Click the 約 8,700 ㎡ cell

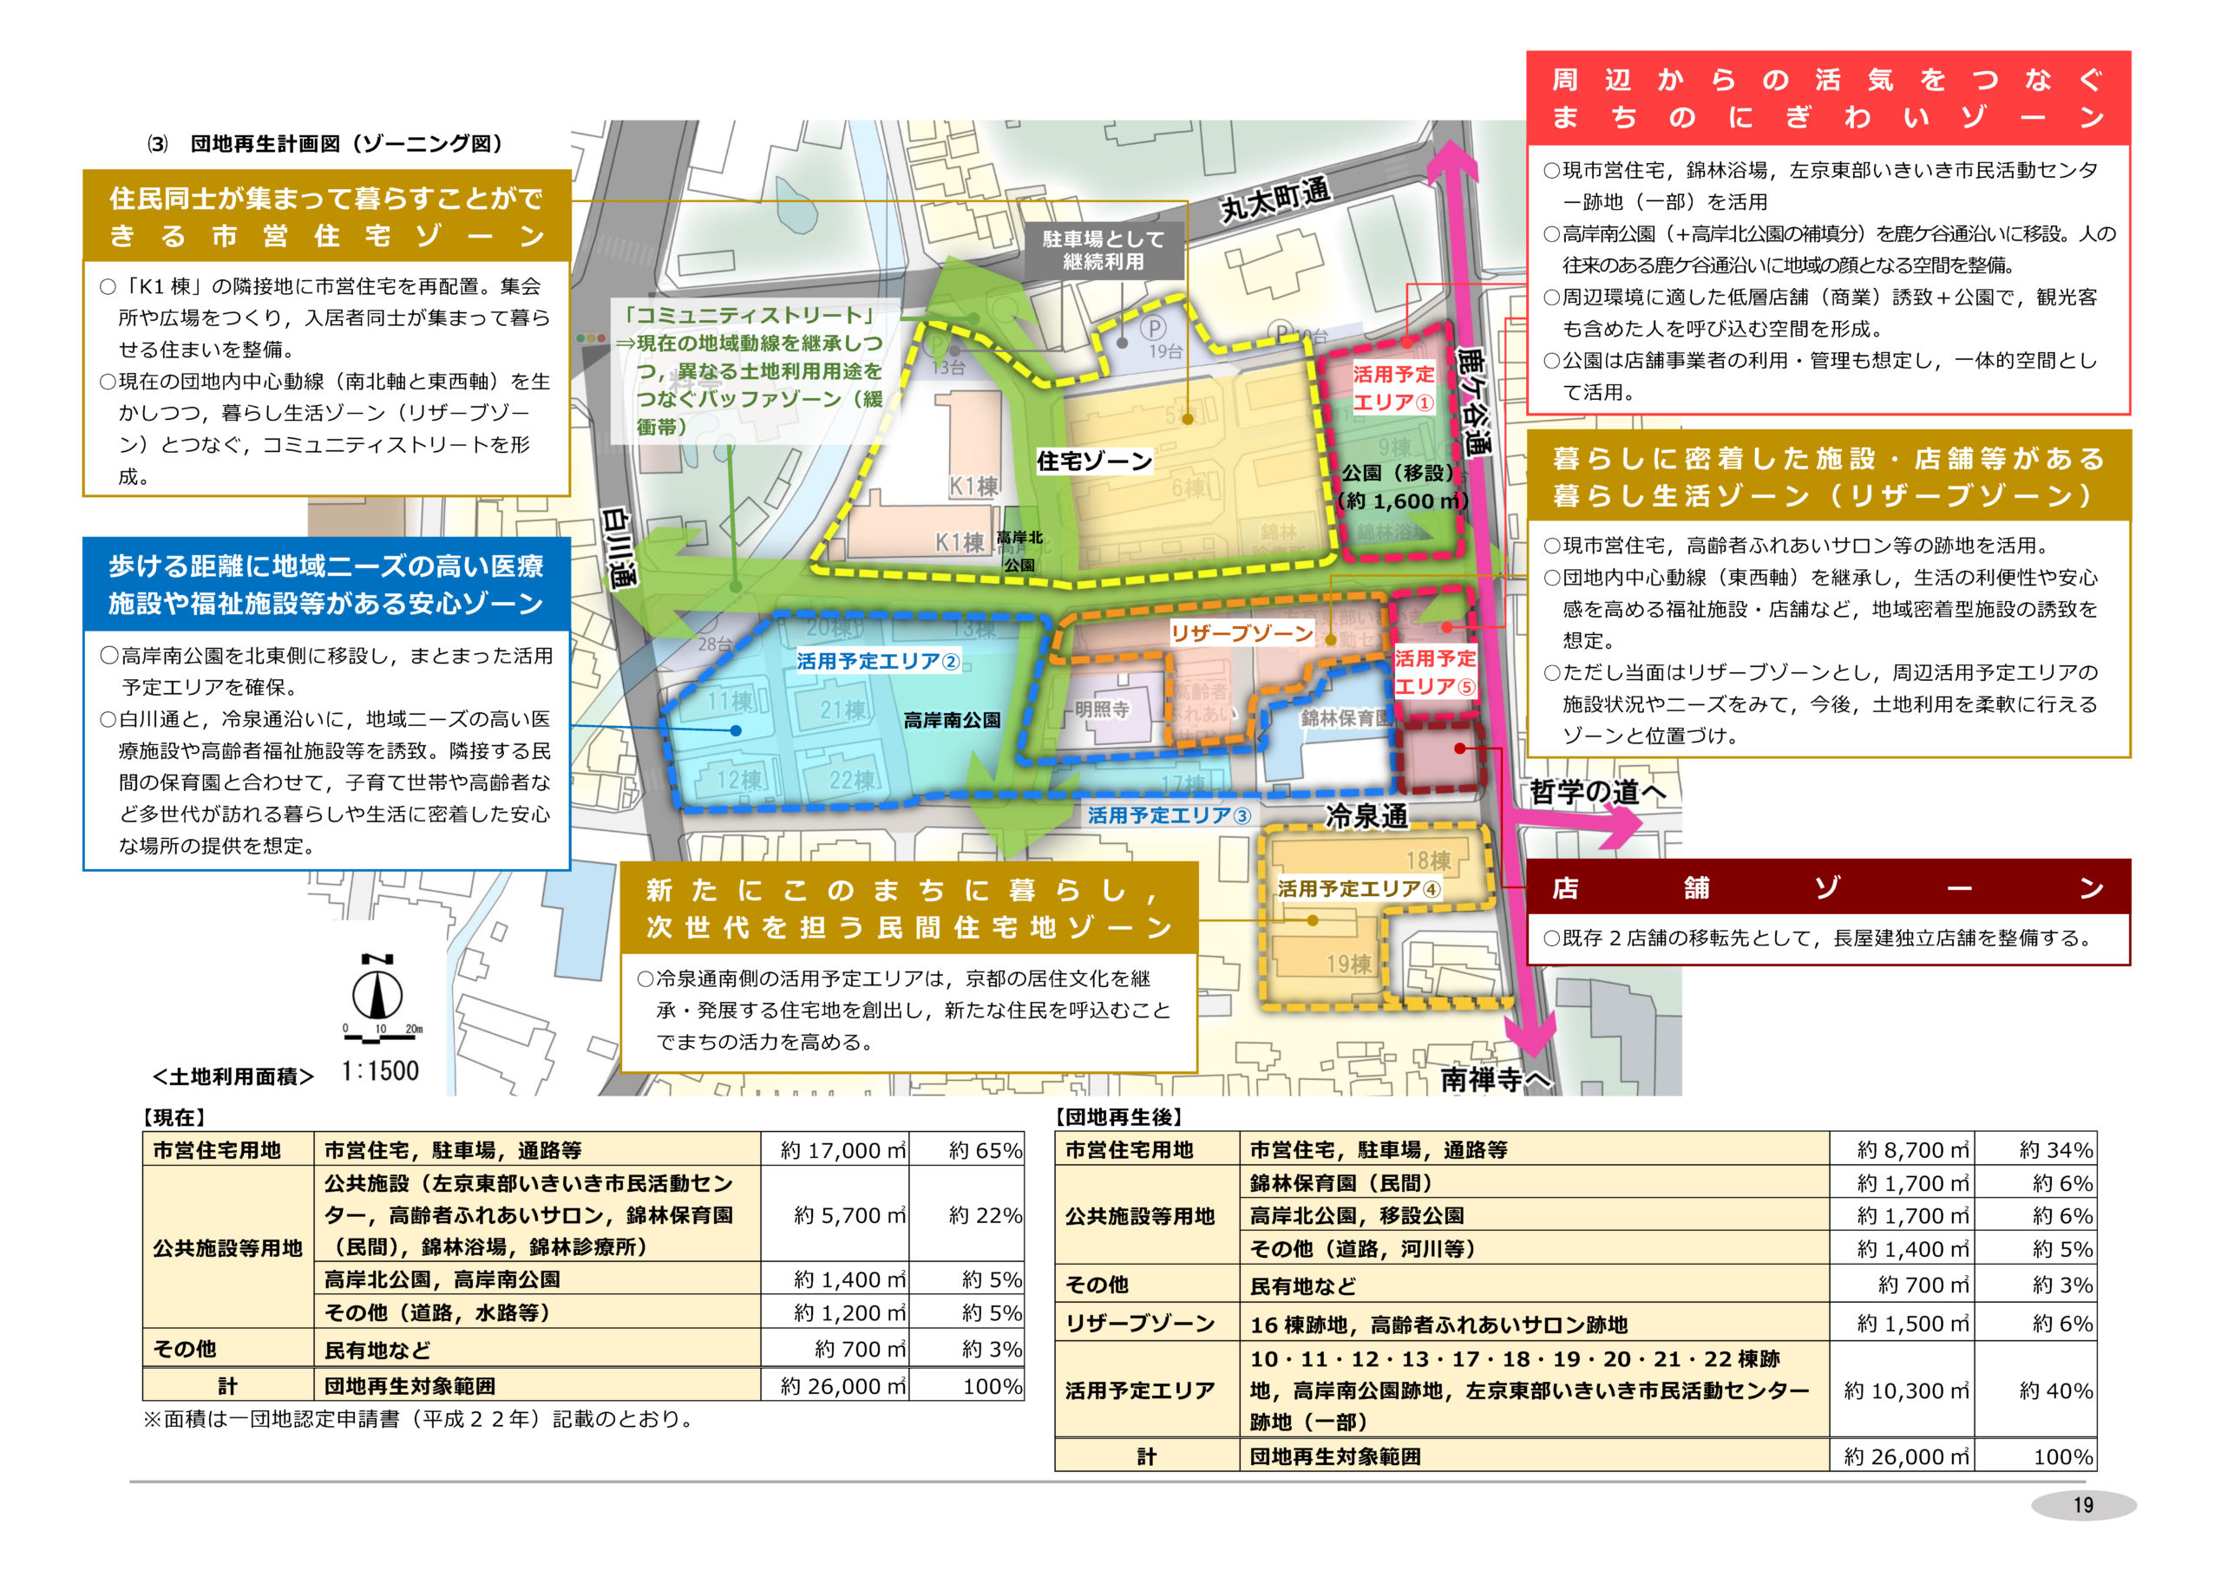[x=1902, y=1149]
